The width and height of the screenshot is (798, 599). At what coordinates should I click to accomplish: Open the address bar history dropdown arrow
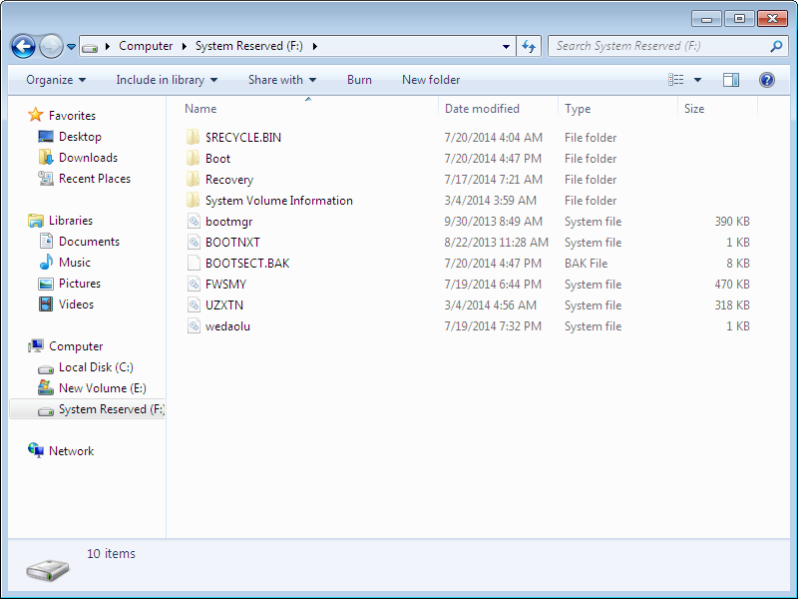pos(505,45)
